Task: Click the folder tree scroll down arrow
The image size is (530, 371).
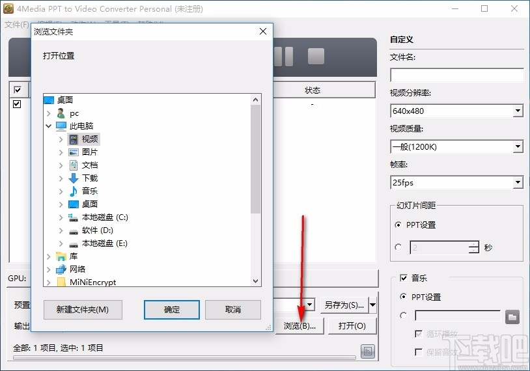Action: (x=255, y=281)
